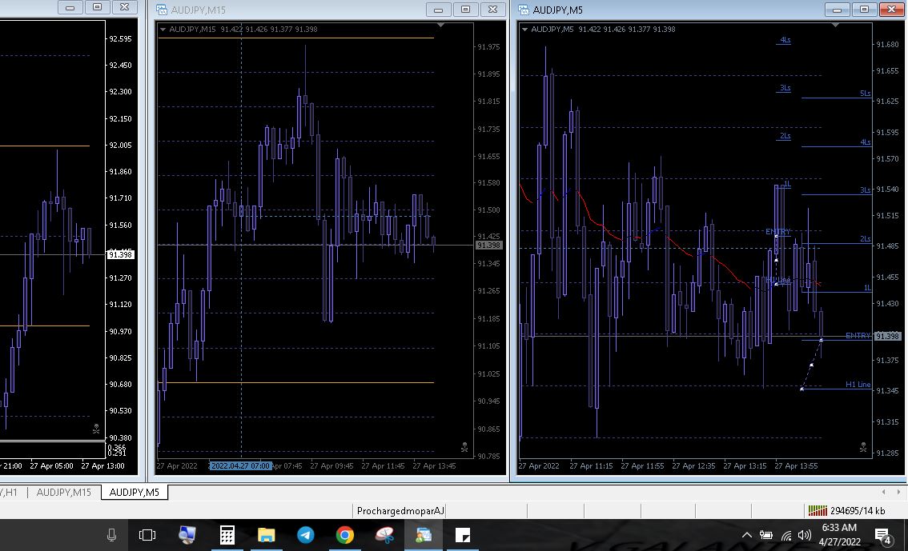908x551 pixels.
Task: Maximize the AUDJPY,M15 chart window
Action: pyautogui.click(x=465, y=10)
